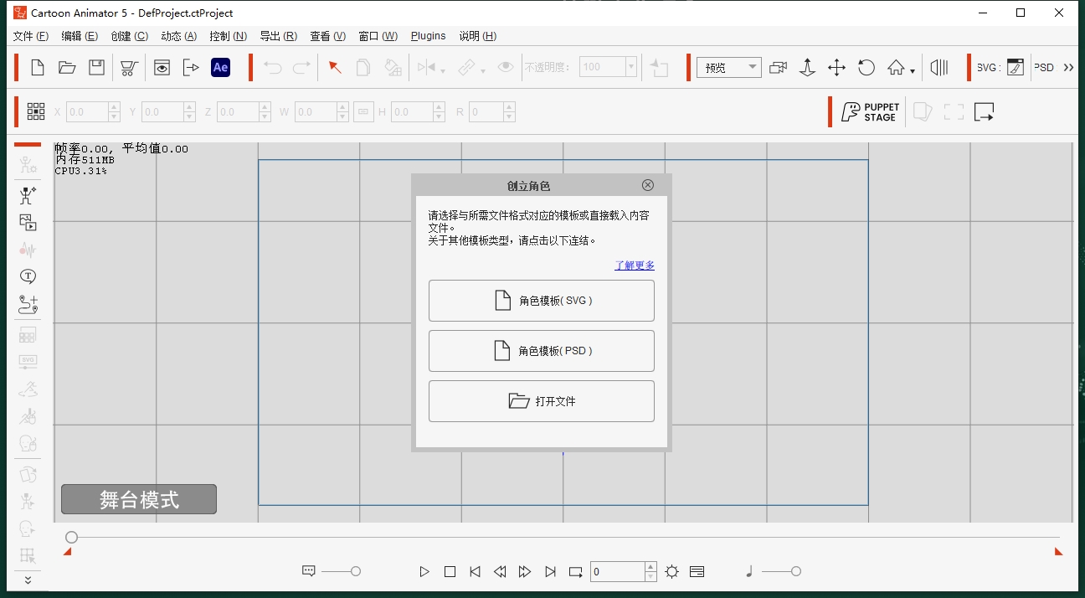Stop playback with the square button

coord(450,572)
